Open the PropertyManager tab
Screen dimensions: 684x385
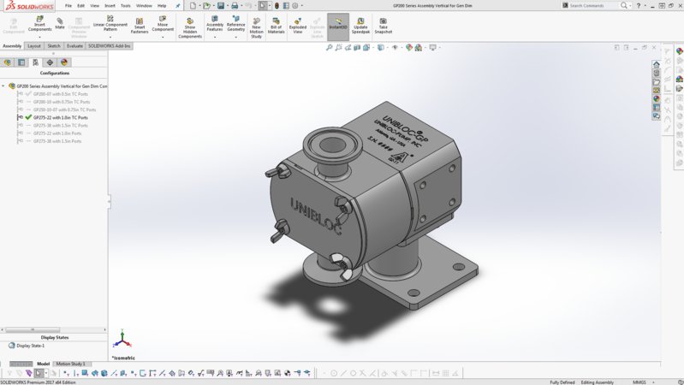coord(21,62)
